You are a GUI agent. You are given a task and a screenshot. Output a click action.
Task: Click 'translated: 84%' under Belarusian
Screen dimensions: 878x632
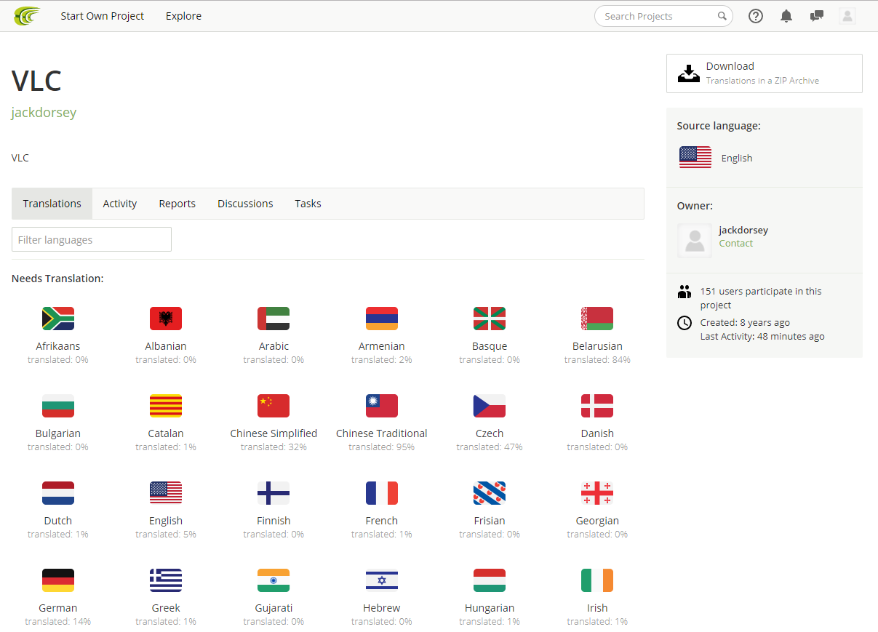tap(597, 360)
